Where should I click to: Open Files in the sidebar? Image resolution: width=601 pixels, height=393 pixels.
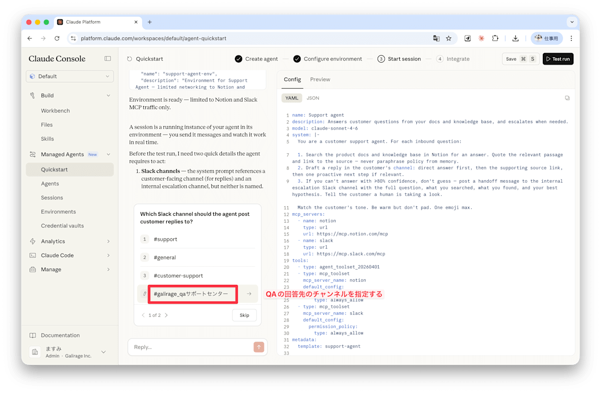click(47, 125)
